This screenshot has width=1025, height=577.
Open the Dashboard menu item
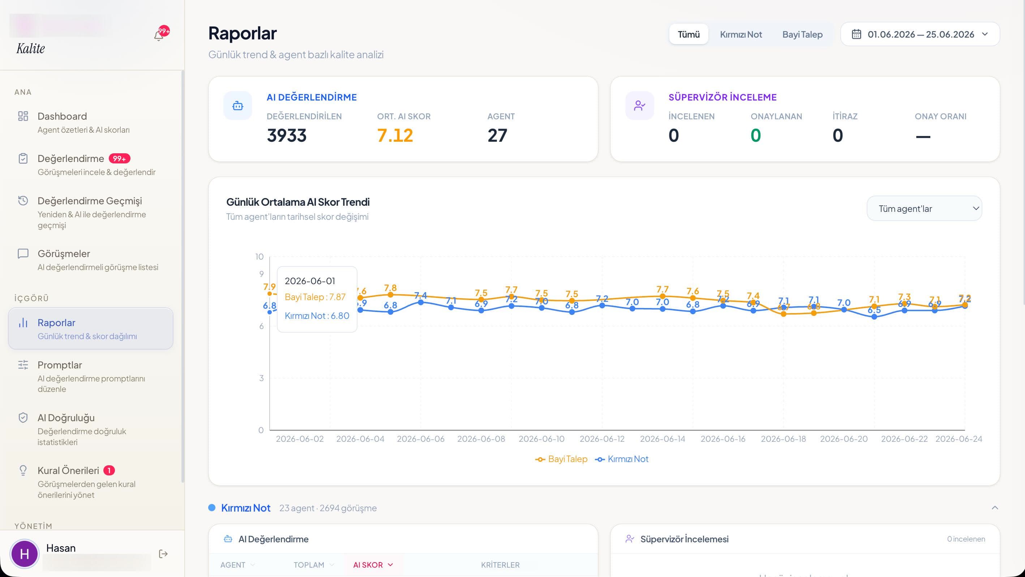[x=91, y=123]
